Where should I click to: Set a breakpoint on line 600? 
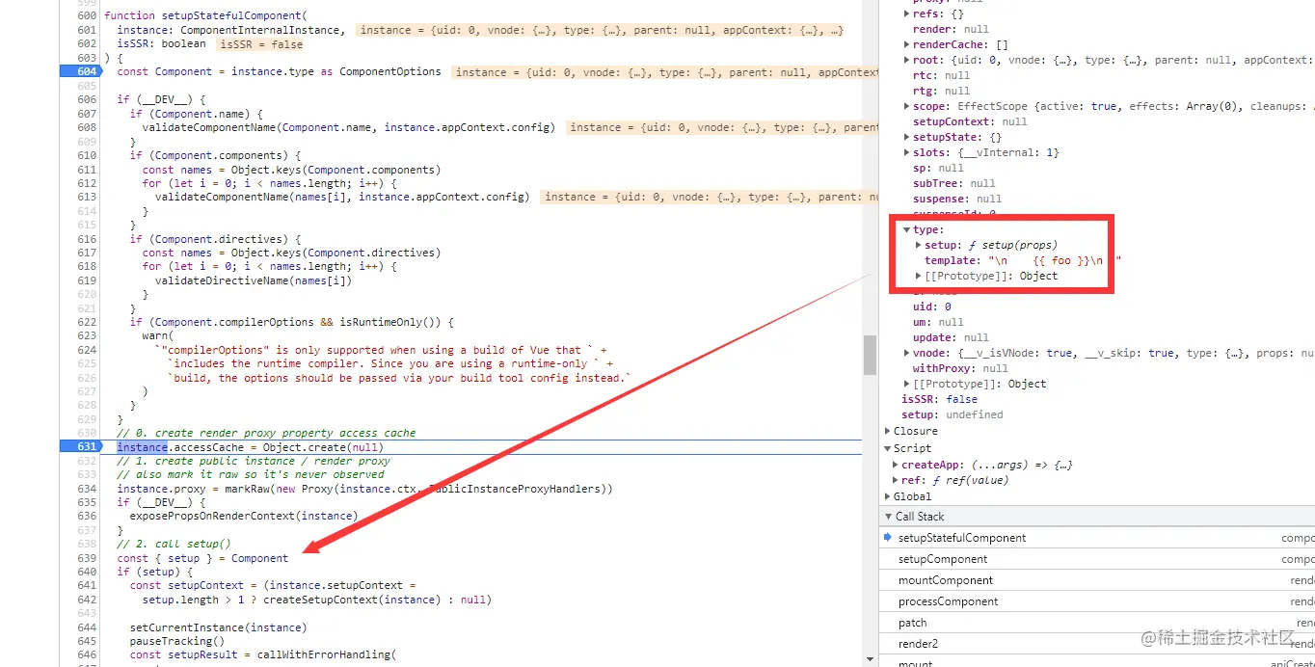point(87,15)
